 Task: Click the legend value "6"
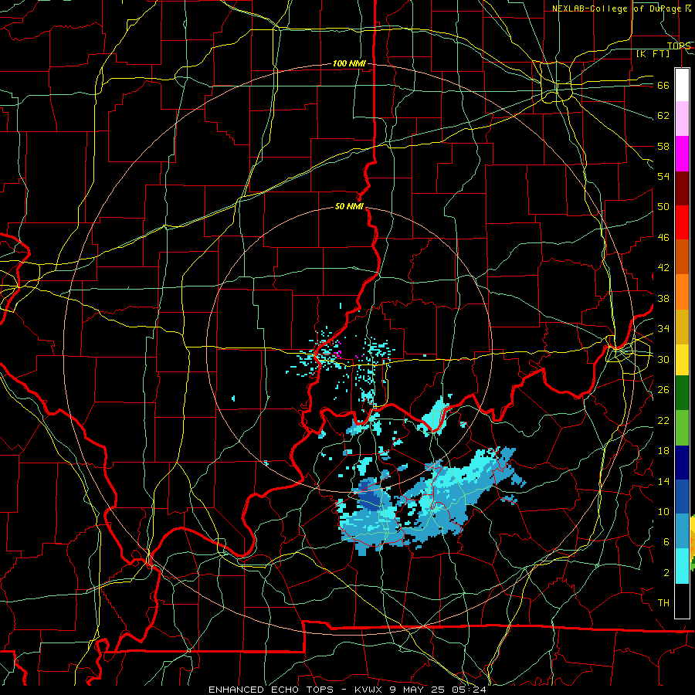tap(666, 542)
